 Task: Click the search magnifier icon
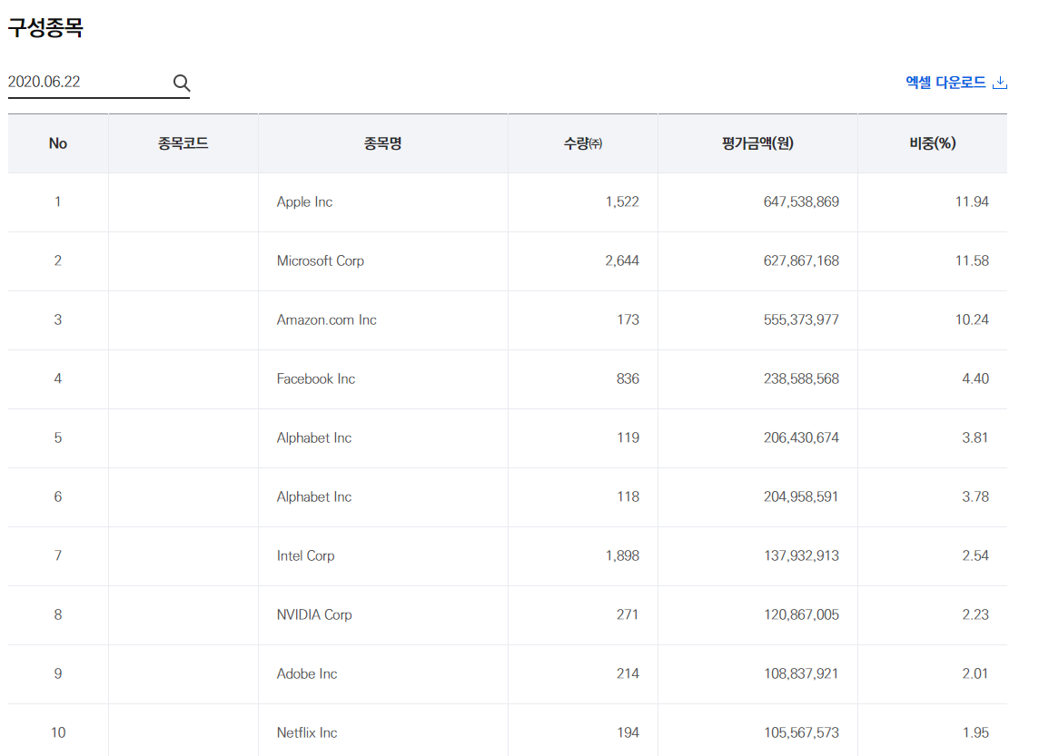(x=182, y=83)
